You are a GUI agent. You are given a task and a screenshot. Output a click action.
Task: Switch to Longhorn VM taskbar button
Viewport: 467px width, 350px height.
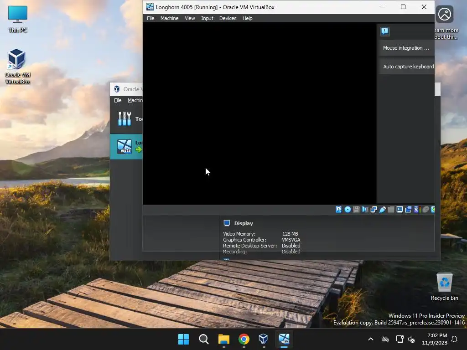pos(284,339)
